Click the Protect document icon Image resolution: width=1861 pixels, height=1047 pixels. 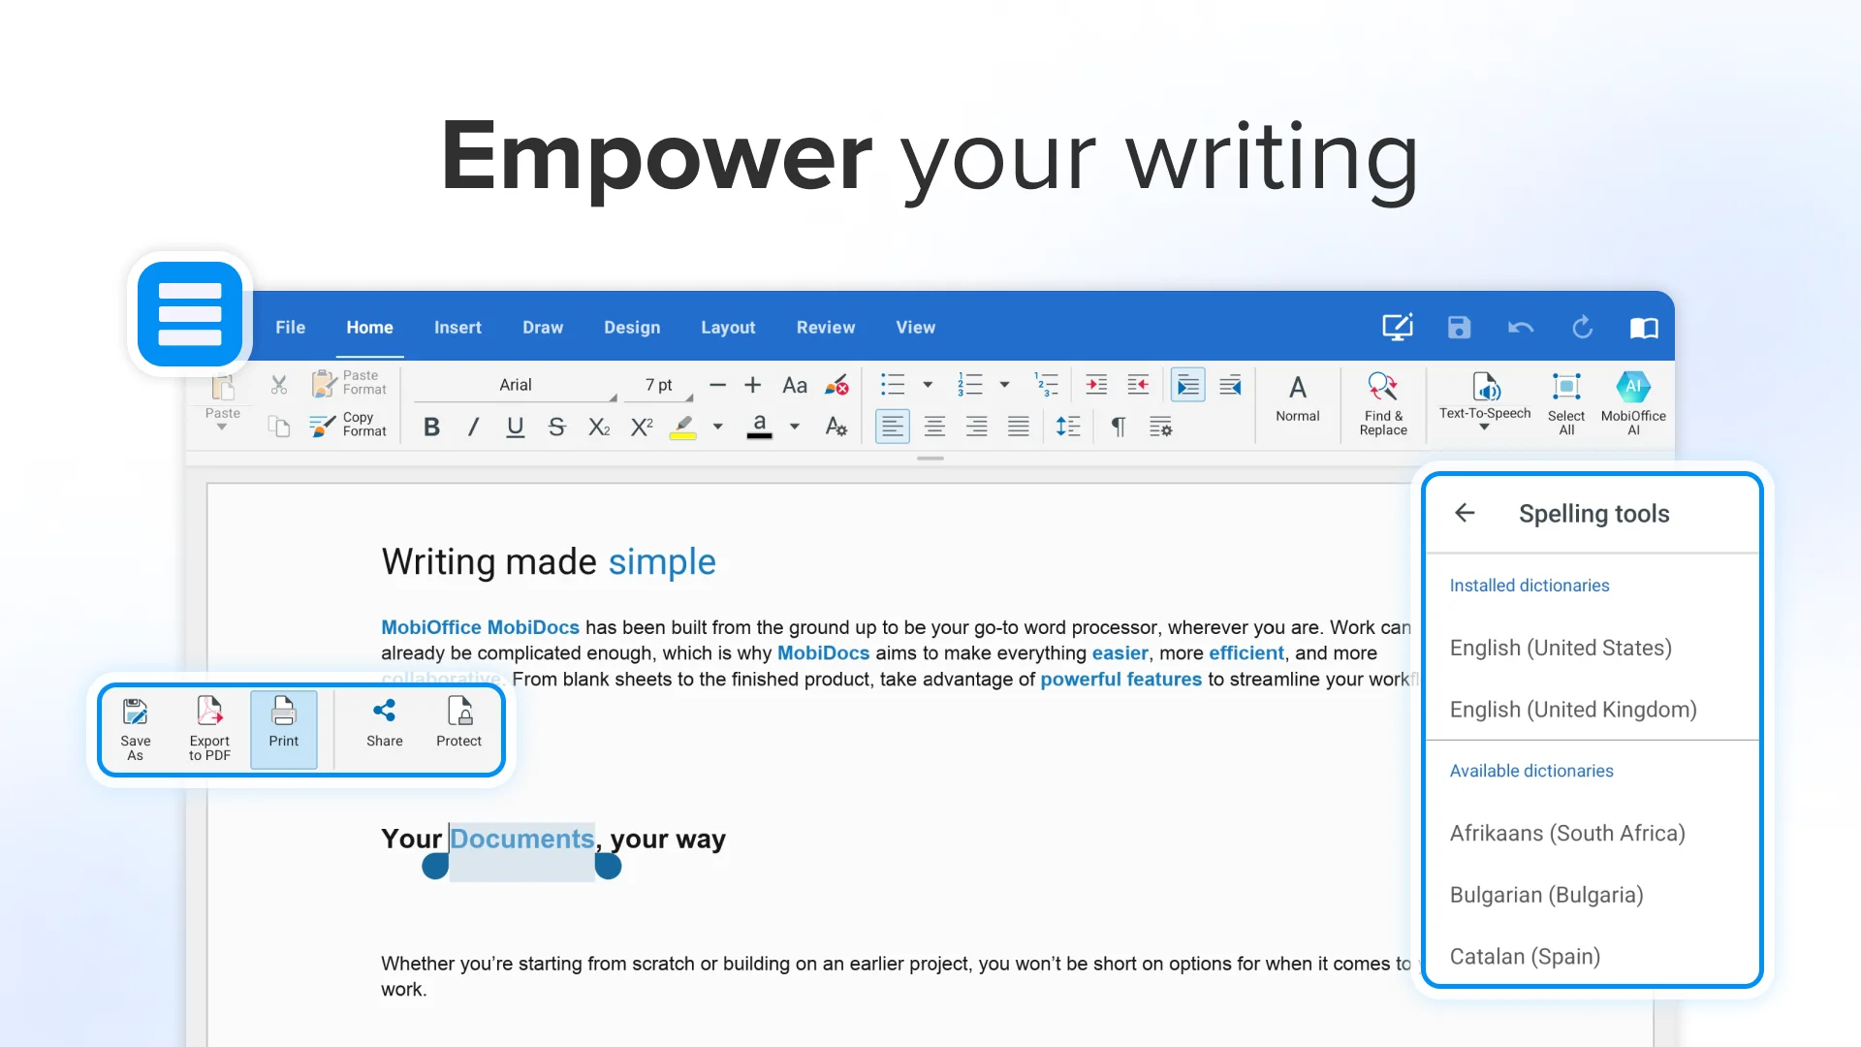(458, 723)
